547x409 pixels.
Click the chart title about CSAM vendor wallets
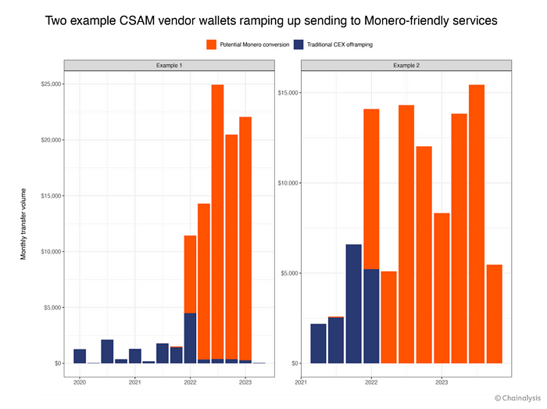(271, 20)
